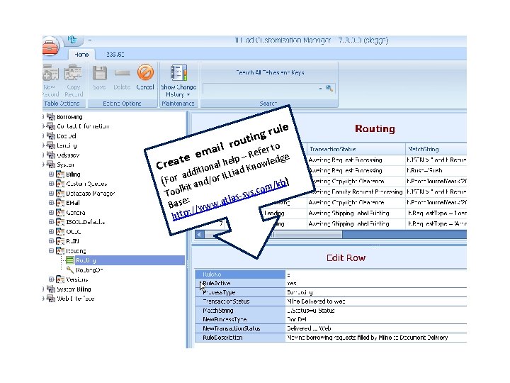Expand the OCLC tree node
Viewport: 510px width, 383px height.
pos(51,231)
